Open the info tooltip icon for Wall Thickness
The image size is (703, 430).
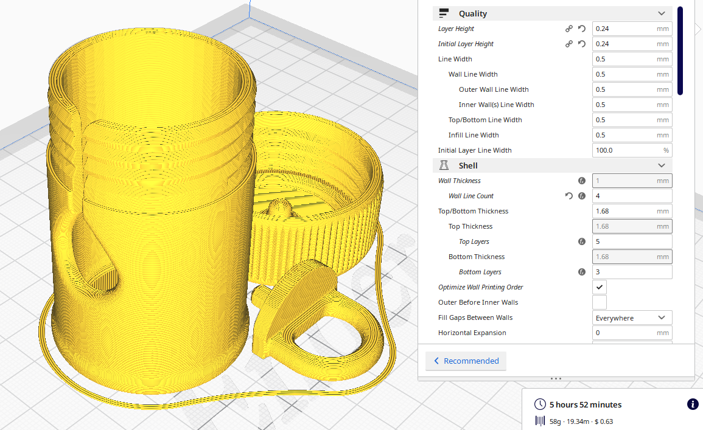click(582, 180)
